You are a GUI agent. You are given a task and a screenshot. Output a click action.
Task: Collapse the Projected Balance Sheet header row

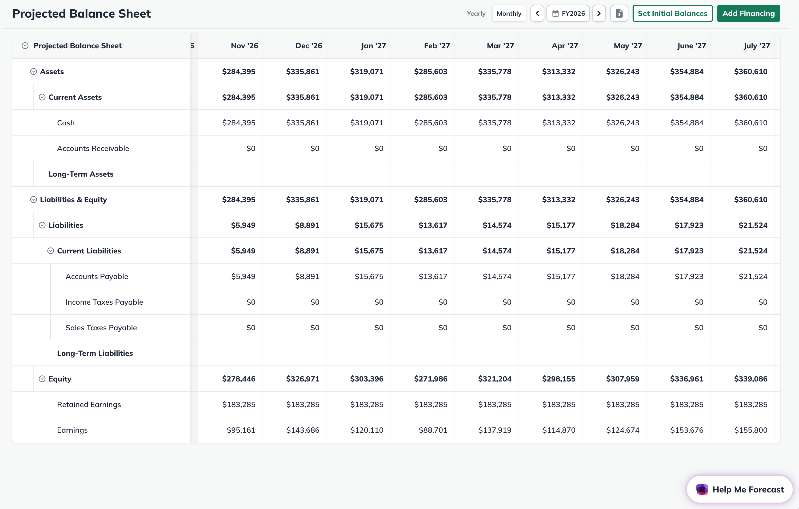25,45
